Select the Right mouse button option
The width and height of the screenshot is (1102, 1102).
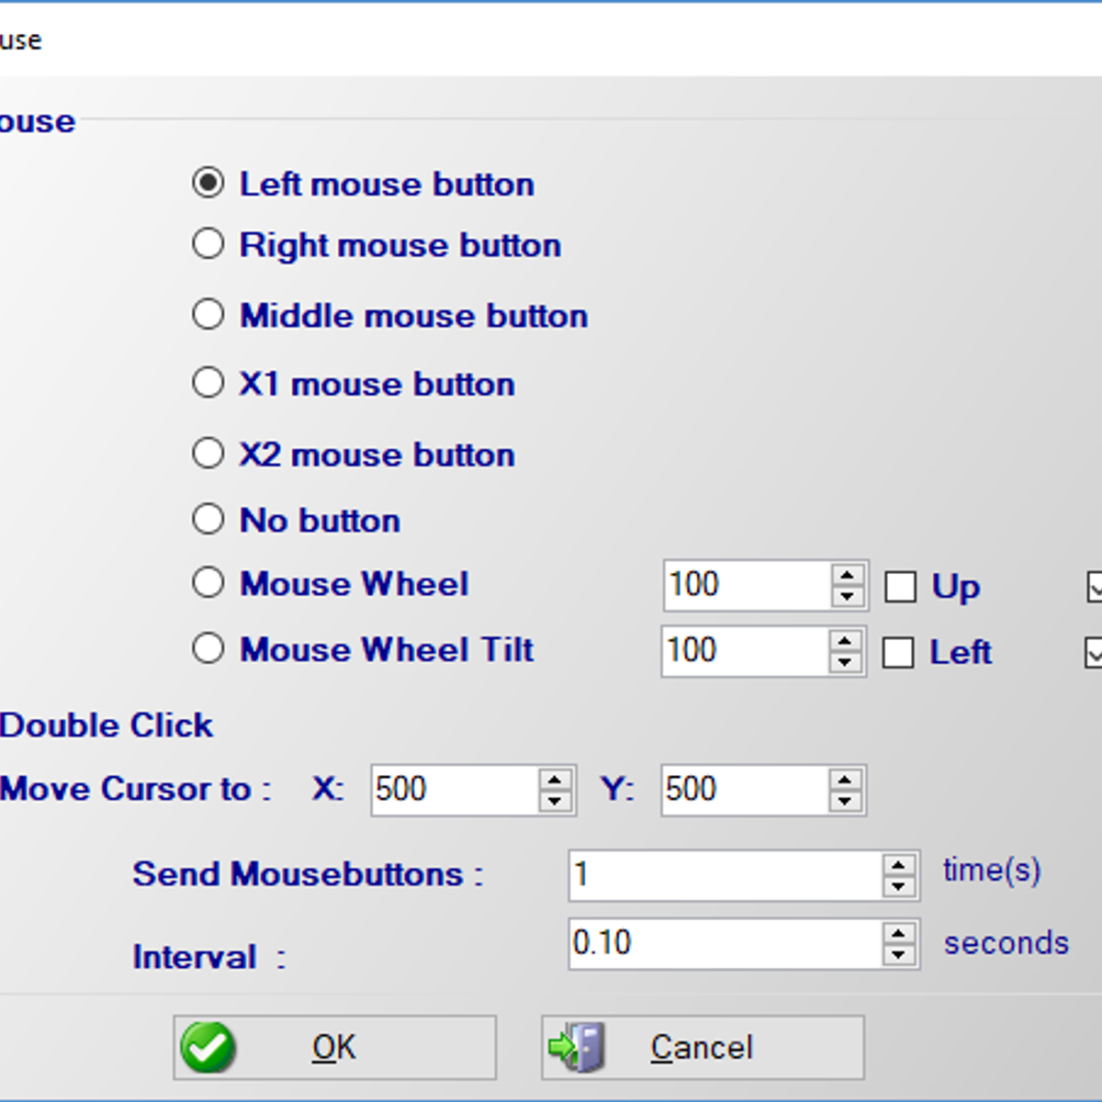pyautogui.click(x=208, y=243)
